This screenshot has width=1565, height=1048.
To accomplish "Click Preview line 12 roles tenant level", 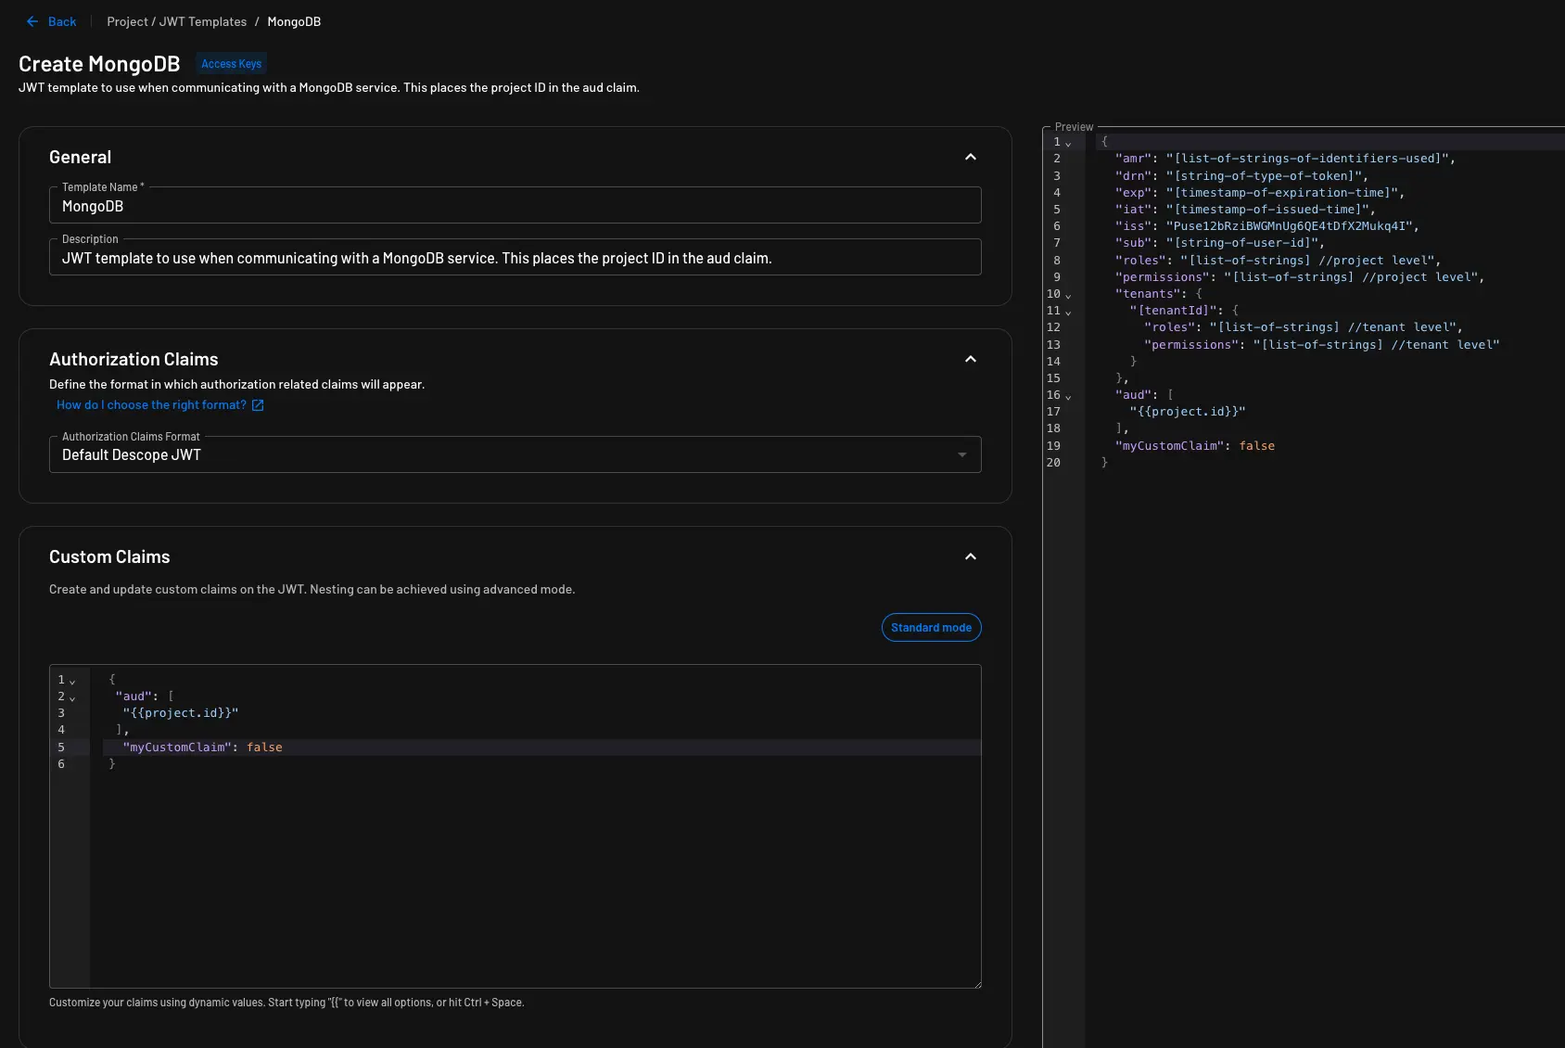I will point(1304,327).
